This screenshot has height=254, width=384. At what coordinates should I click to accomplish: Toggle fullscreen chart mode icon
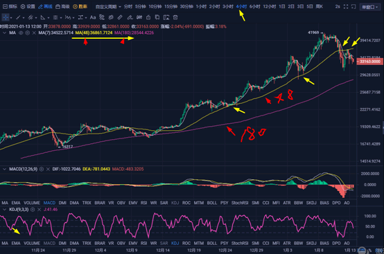point(346,7)
